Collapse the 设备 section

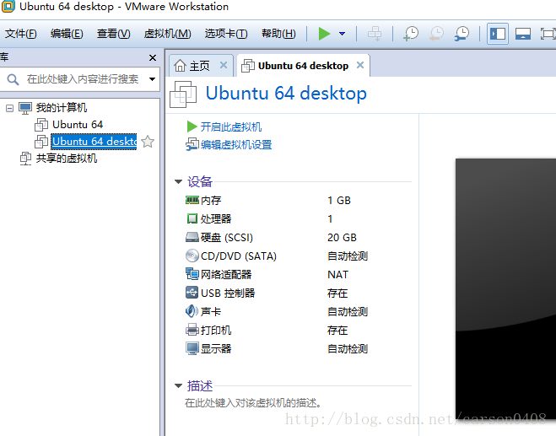click(x=178, y=182)
